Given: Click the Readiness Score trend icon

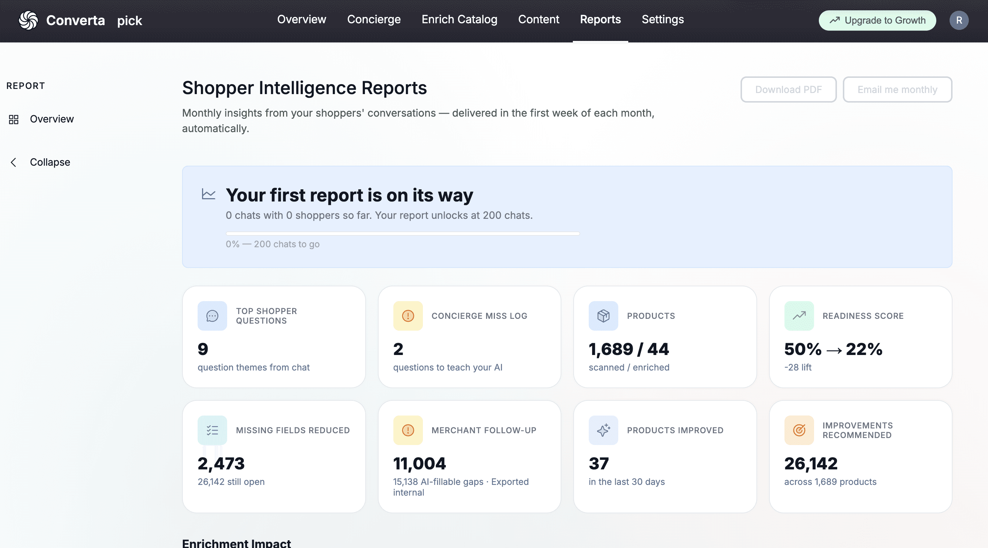Looking at the screenshot, I should tap(799, 316).
